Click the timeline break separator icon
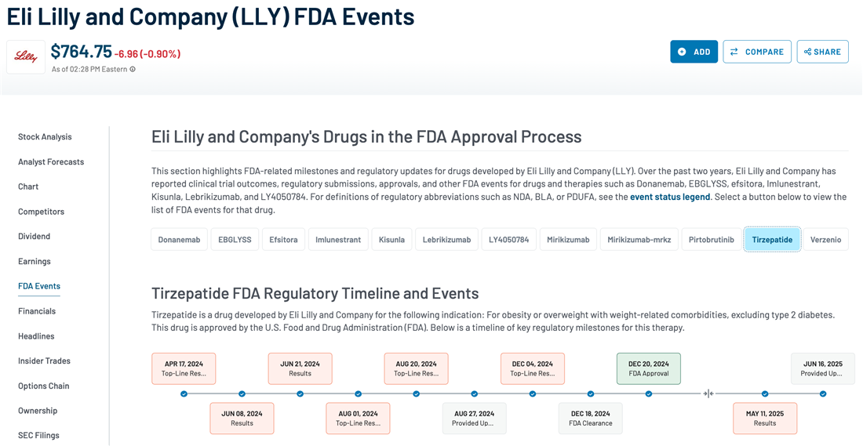 click(708, 393)
